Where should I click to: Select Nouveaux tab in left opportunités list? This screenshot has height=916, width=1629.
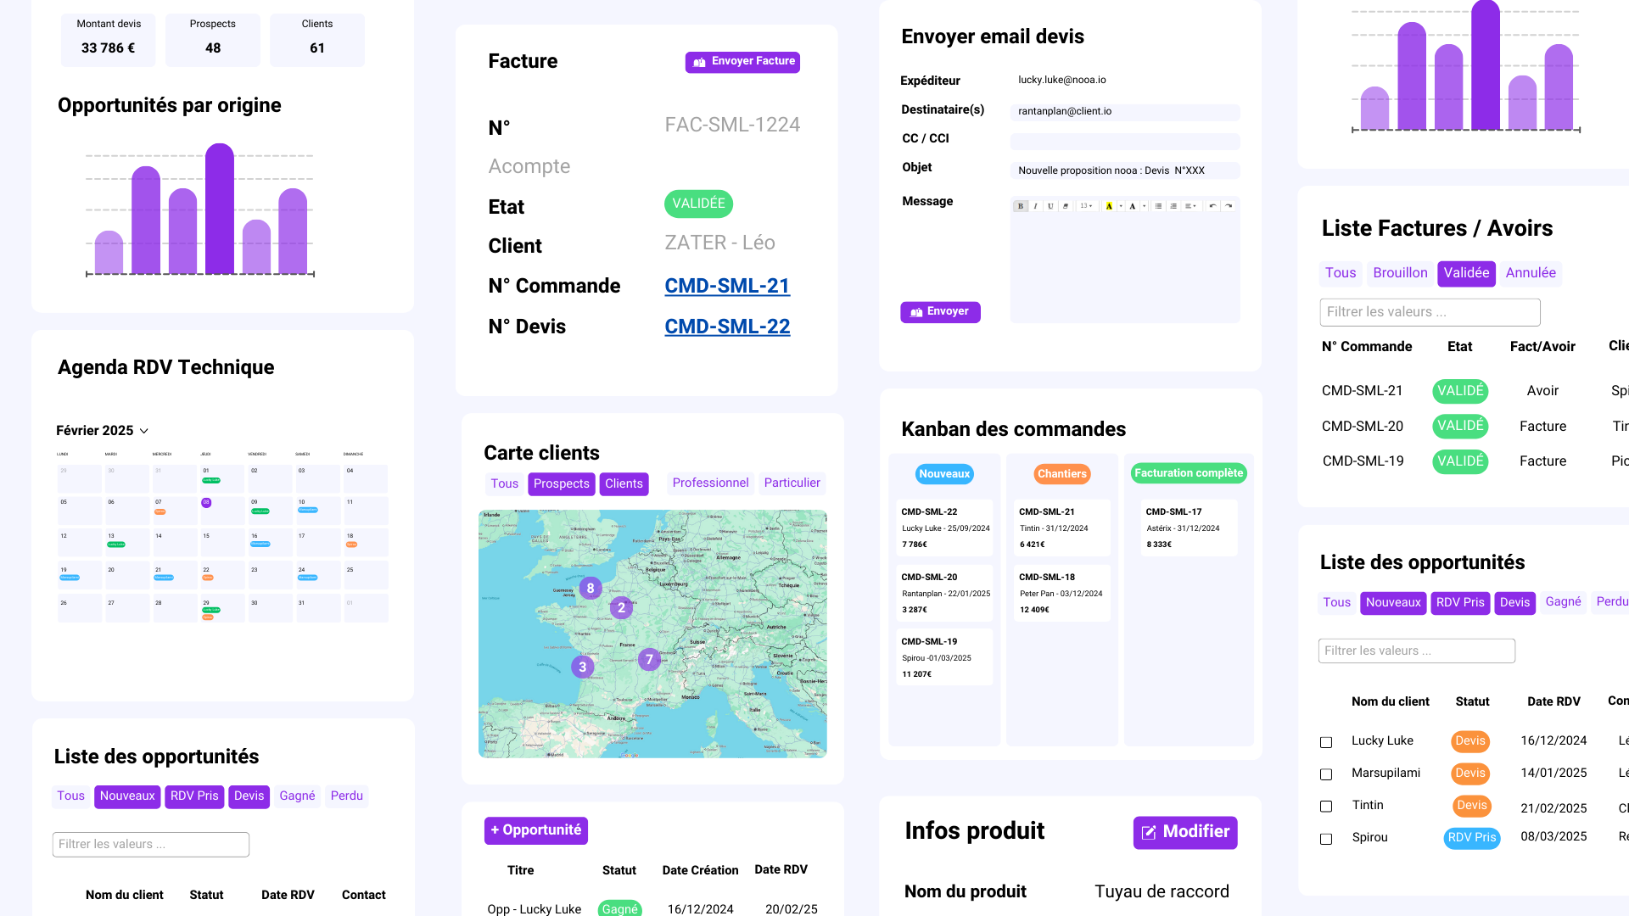tap(127, 796)
